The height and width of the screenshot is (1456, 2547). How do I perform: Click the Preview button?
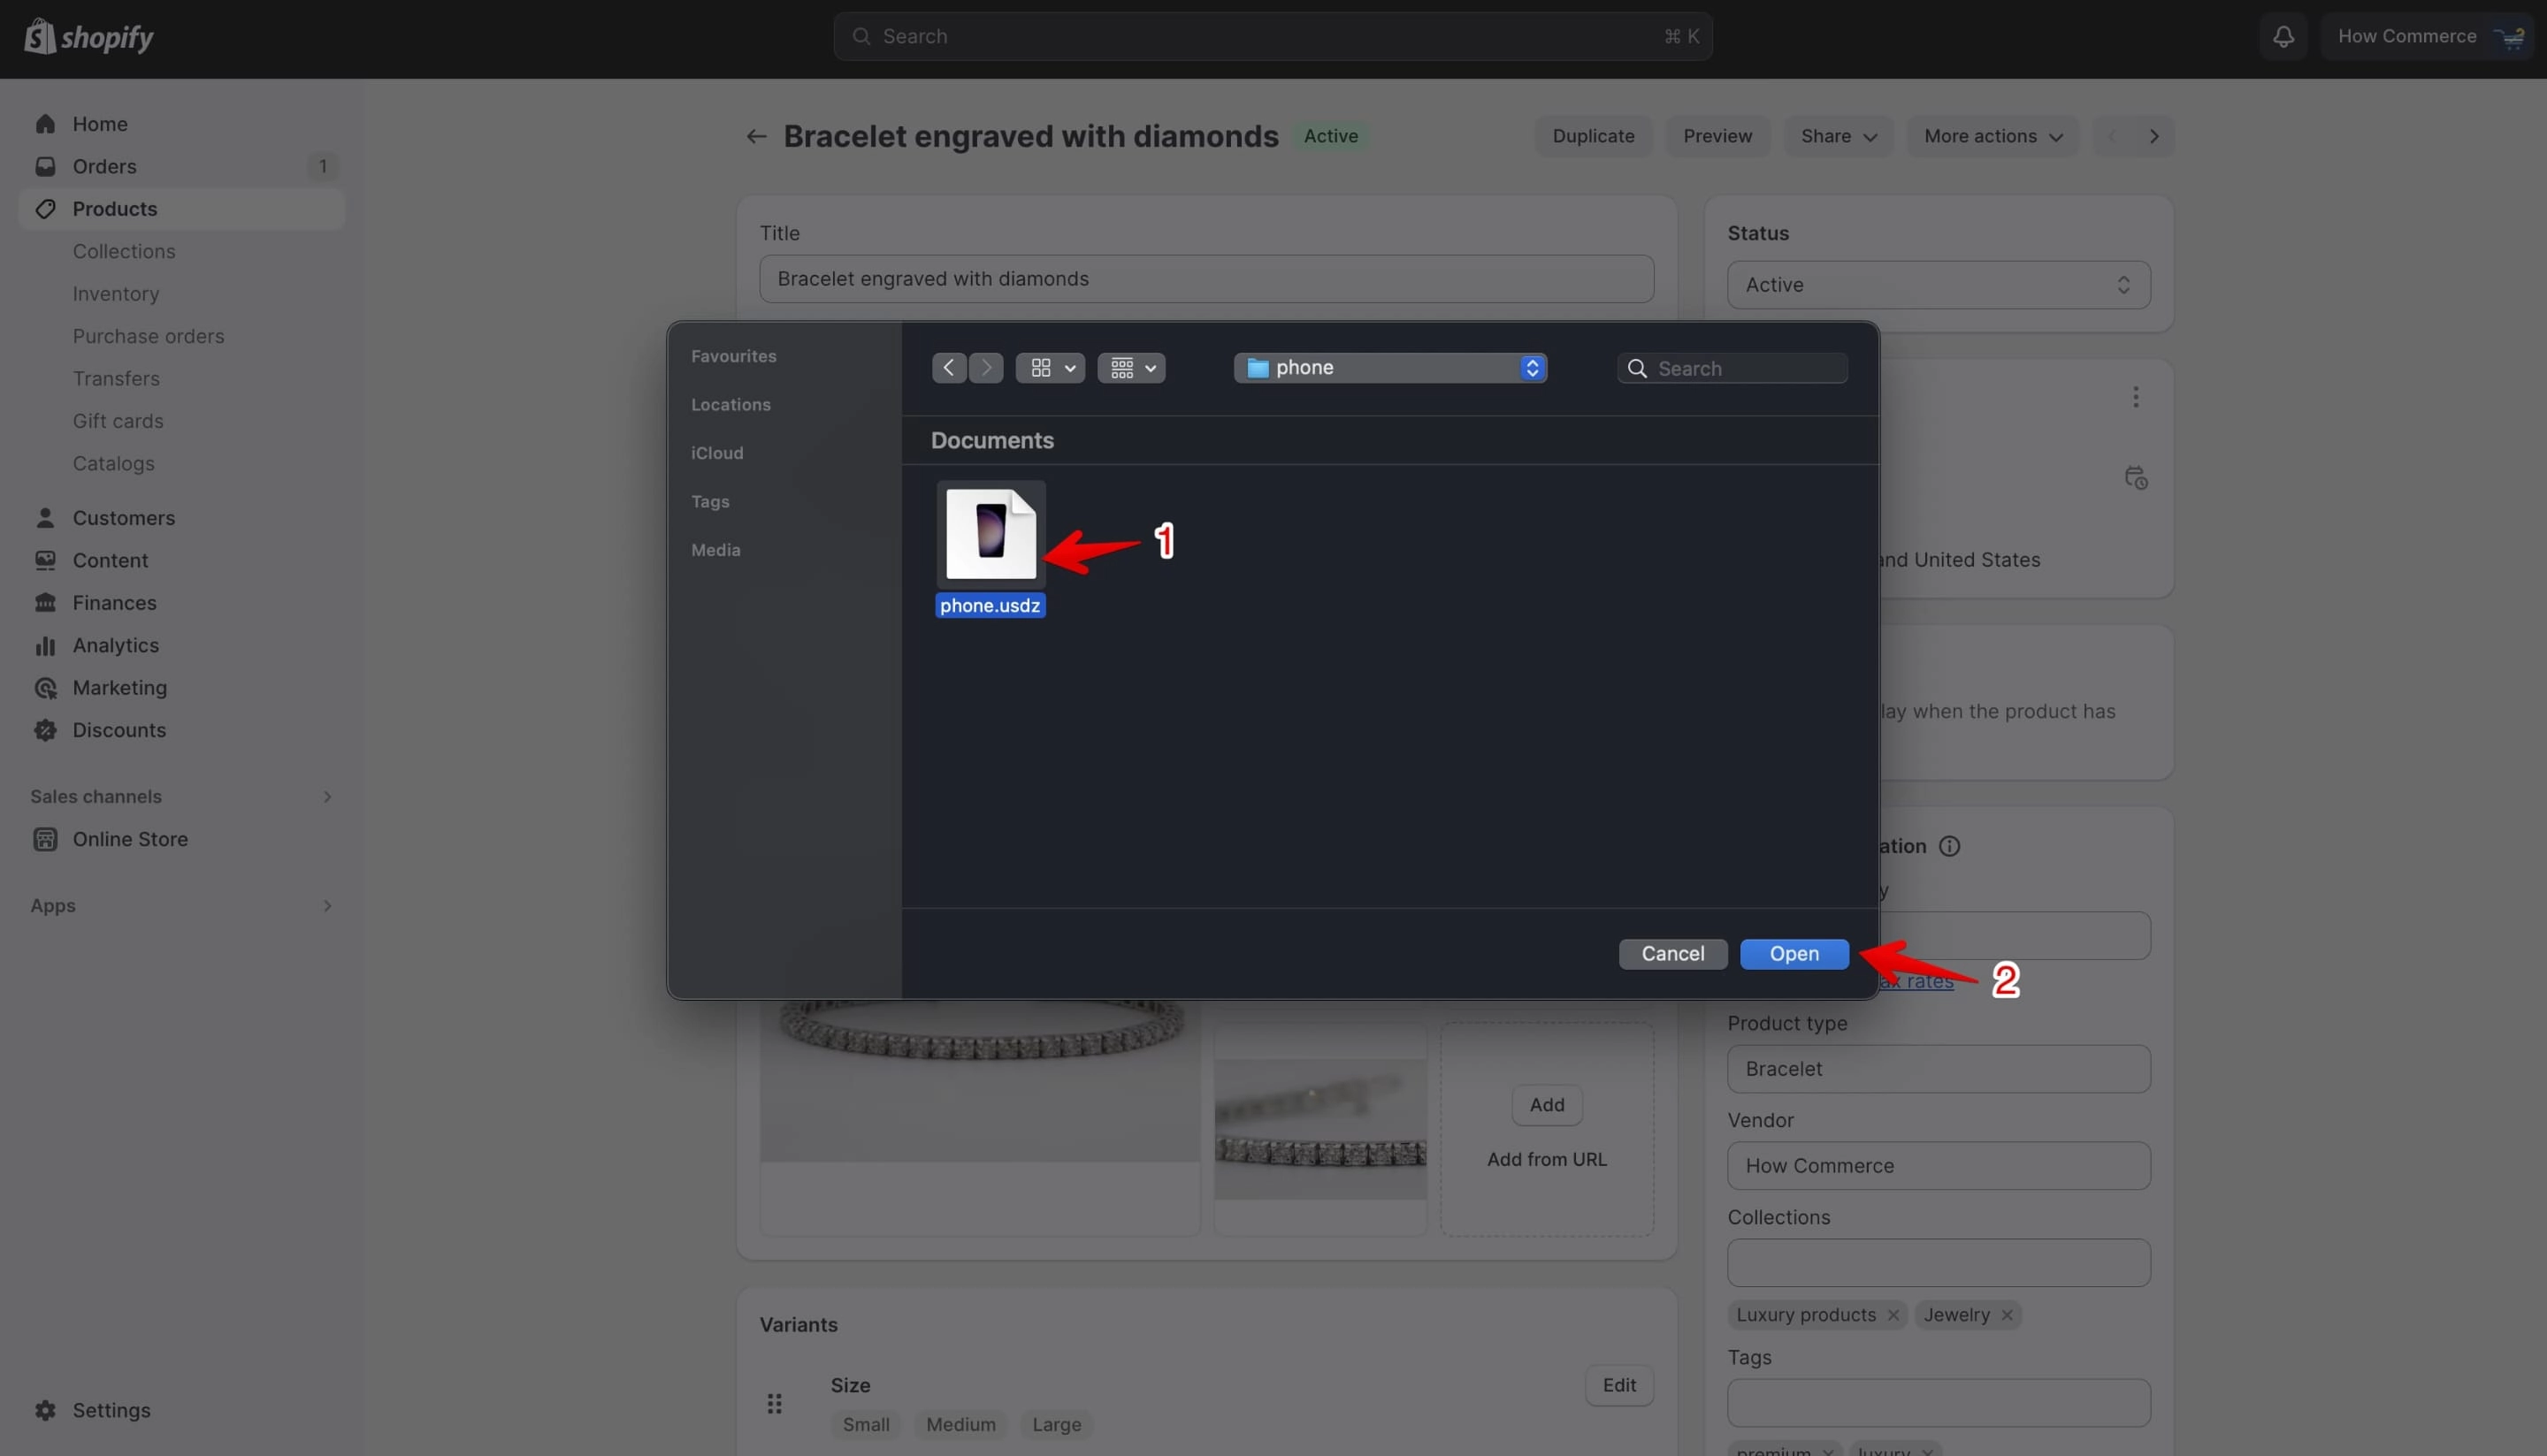(1717, 136)
